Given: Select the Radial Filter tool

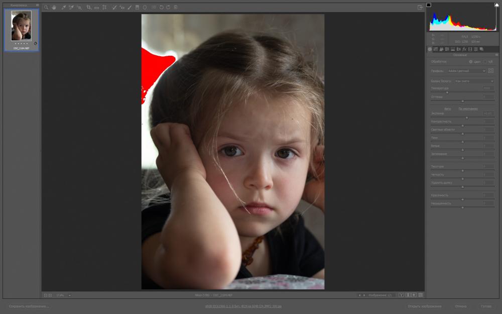Looking at the screenshot, I should coord(145,7).
